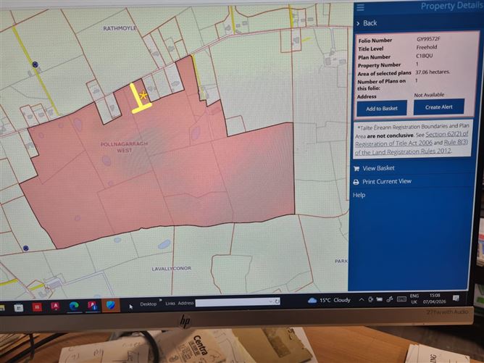Launch Microsoft Edge from the taskbar

click(74, 306)
